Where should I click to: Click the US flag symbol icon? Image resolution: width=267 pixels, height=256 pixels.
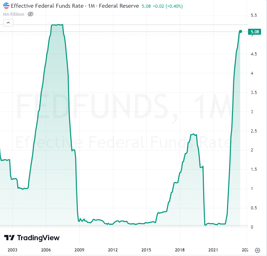[x=6, y=6]
